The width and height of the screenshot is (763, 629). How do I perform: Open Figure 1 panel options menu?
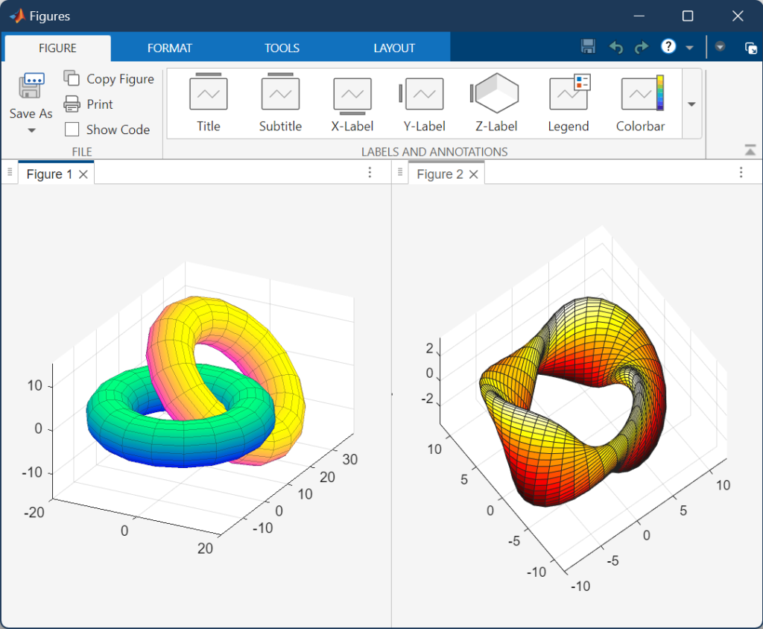click(x=370, y=173)
